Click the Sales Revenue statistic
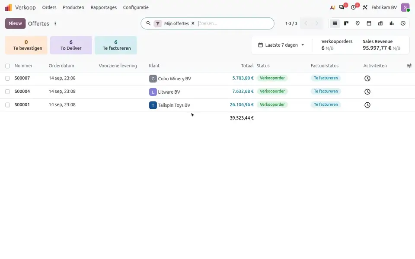 [381, 45]
